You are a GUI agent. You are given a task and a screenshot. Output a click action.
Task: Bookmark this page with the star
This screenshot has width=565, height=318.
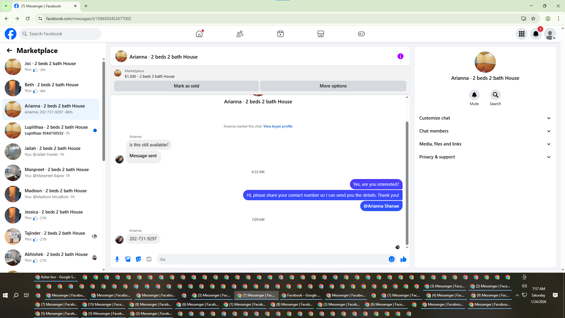coord(533,19)
